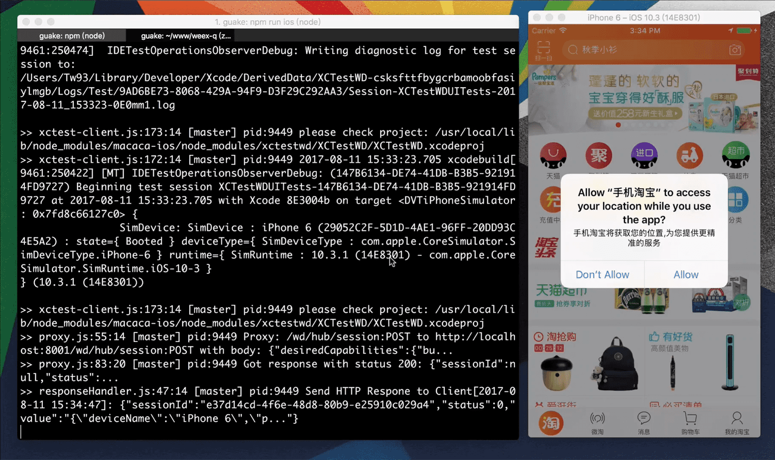Click the Wi-Fi indicator next to Carrier
Screen dimensions: 775x460
tap(563, 30)
